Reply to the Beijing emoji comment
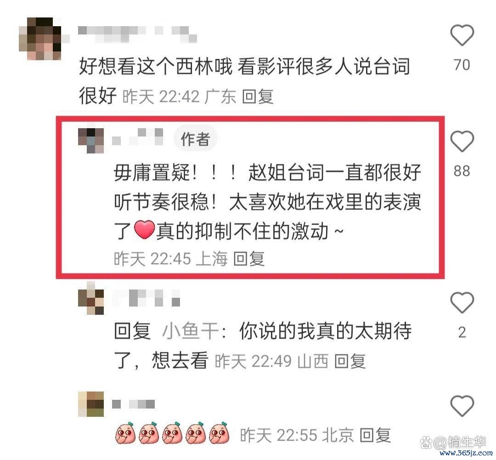Image resolution: width=496 pixels, height=460 pixels. (x=375, y=435)
